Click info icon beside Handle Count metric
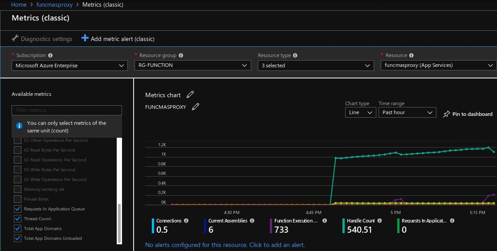This screenshot has height=251, width=497. (380, 221)
